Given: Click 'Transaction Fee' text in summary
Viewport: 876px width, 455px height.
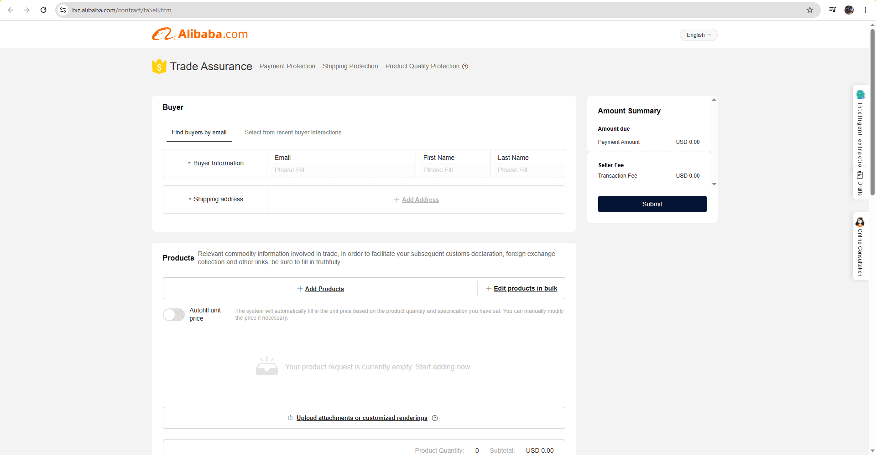Looking at the screenshot, I should pos(617,176).
